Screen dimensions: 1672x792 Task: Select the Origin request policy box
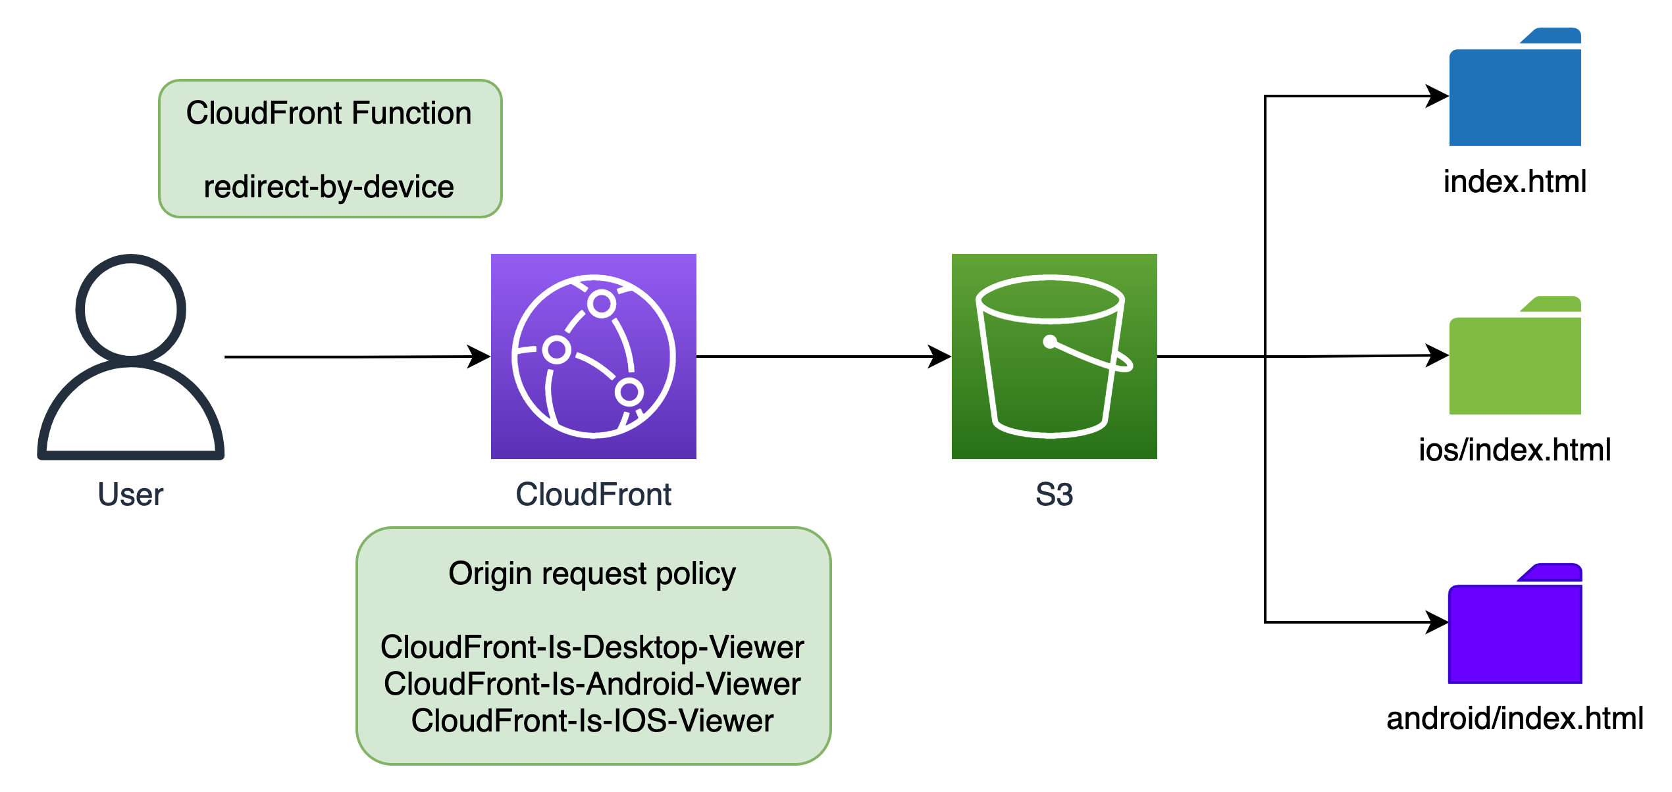click(594, 646)
